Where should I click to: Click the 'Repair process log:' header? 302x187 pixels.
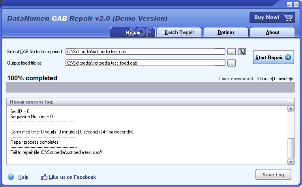click(32, 102)
